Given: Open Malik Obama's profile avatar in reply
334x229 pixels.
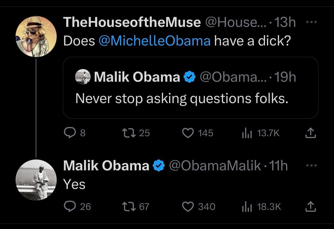Looking at the screenshot, I should [36, 180].
